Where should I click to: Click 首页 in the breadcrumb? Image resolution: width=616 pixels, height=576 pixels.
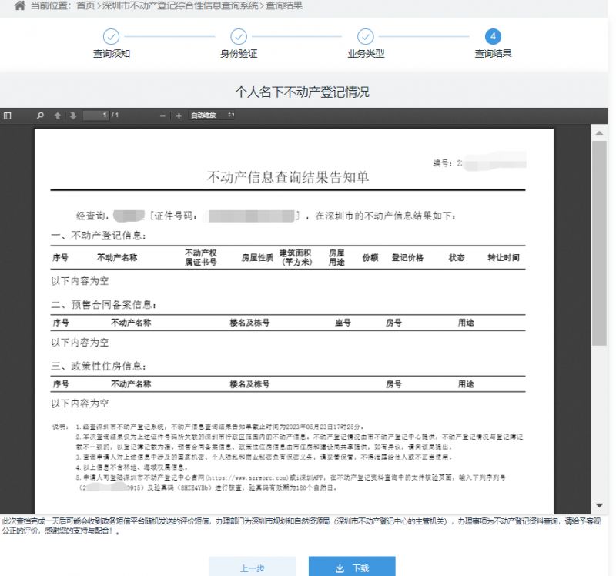85,6
